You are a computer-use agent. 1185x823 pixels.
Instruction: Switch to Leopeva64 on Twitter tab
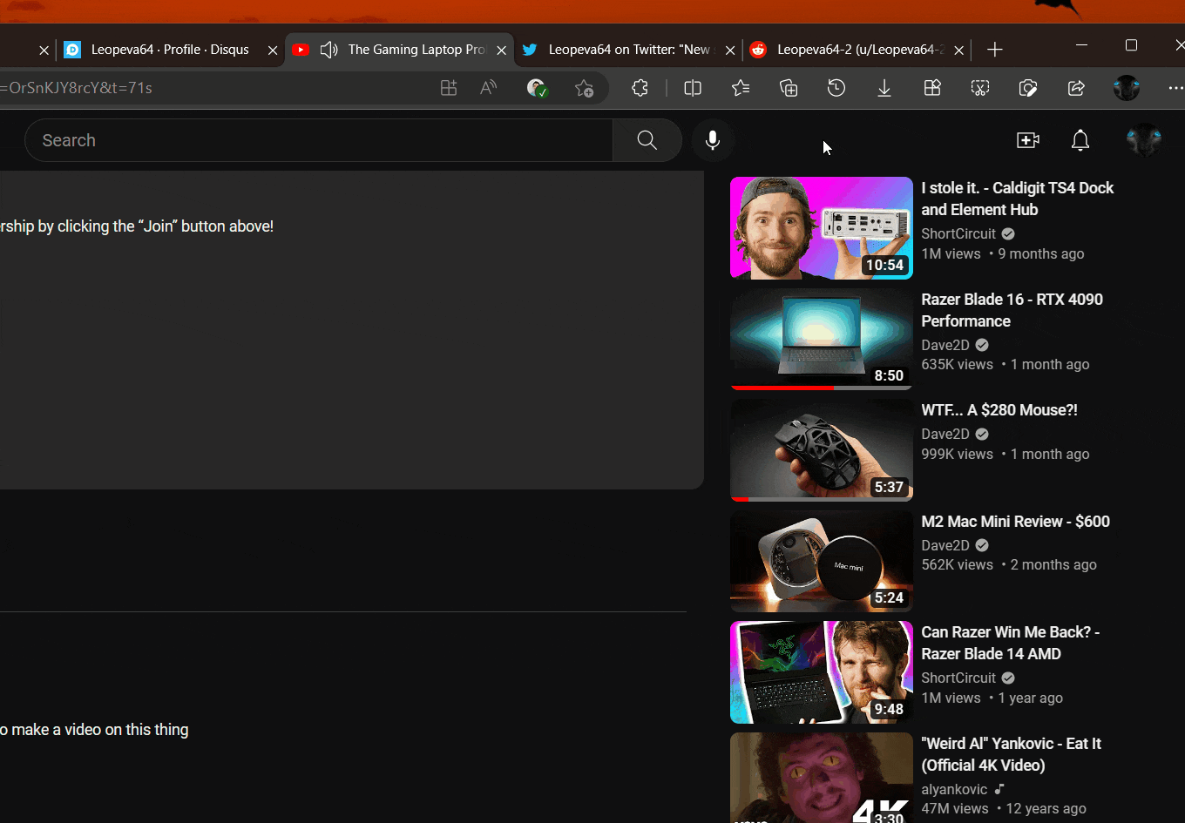click(x=629, y=50)
